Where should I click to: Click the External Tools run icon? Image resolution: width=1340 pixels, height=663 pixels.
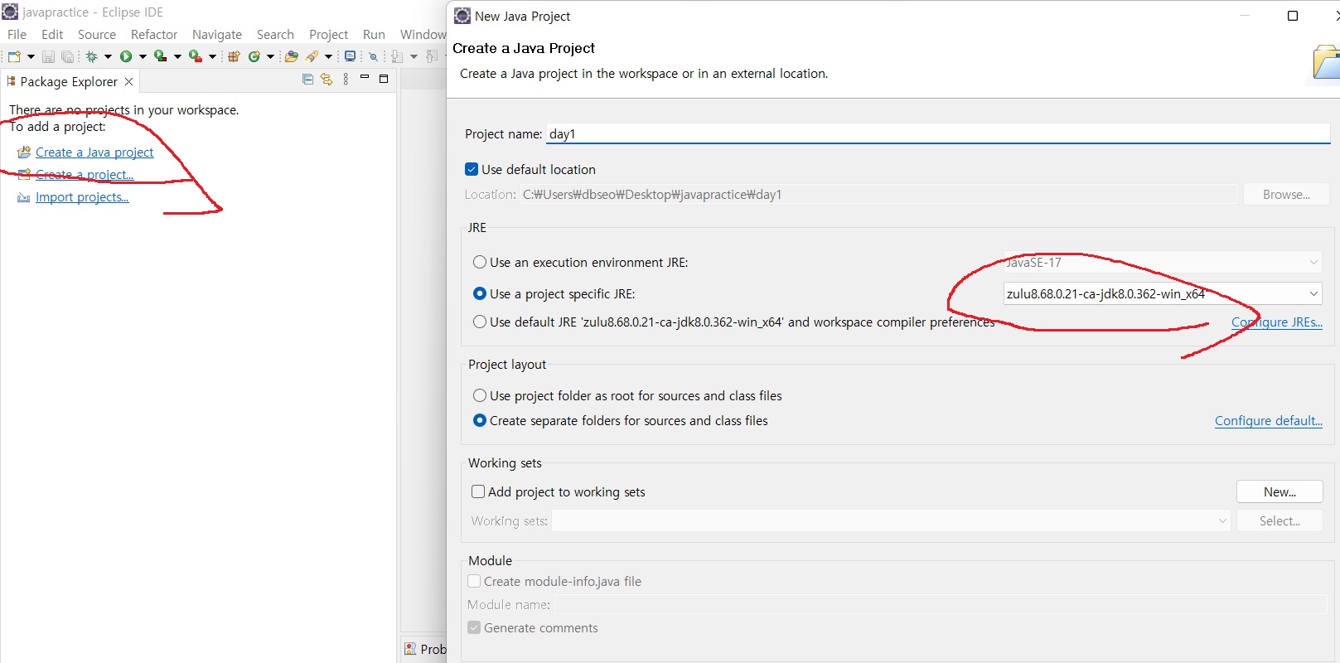195,56
